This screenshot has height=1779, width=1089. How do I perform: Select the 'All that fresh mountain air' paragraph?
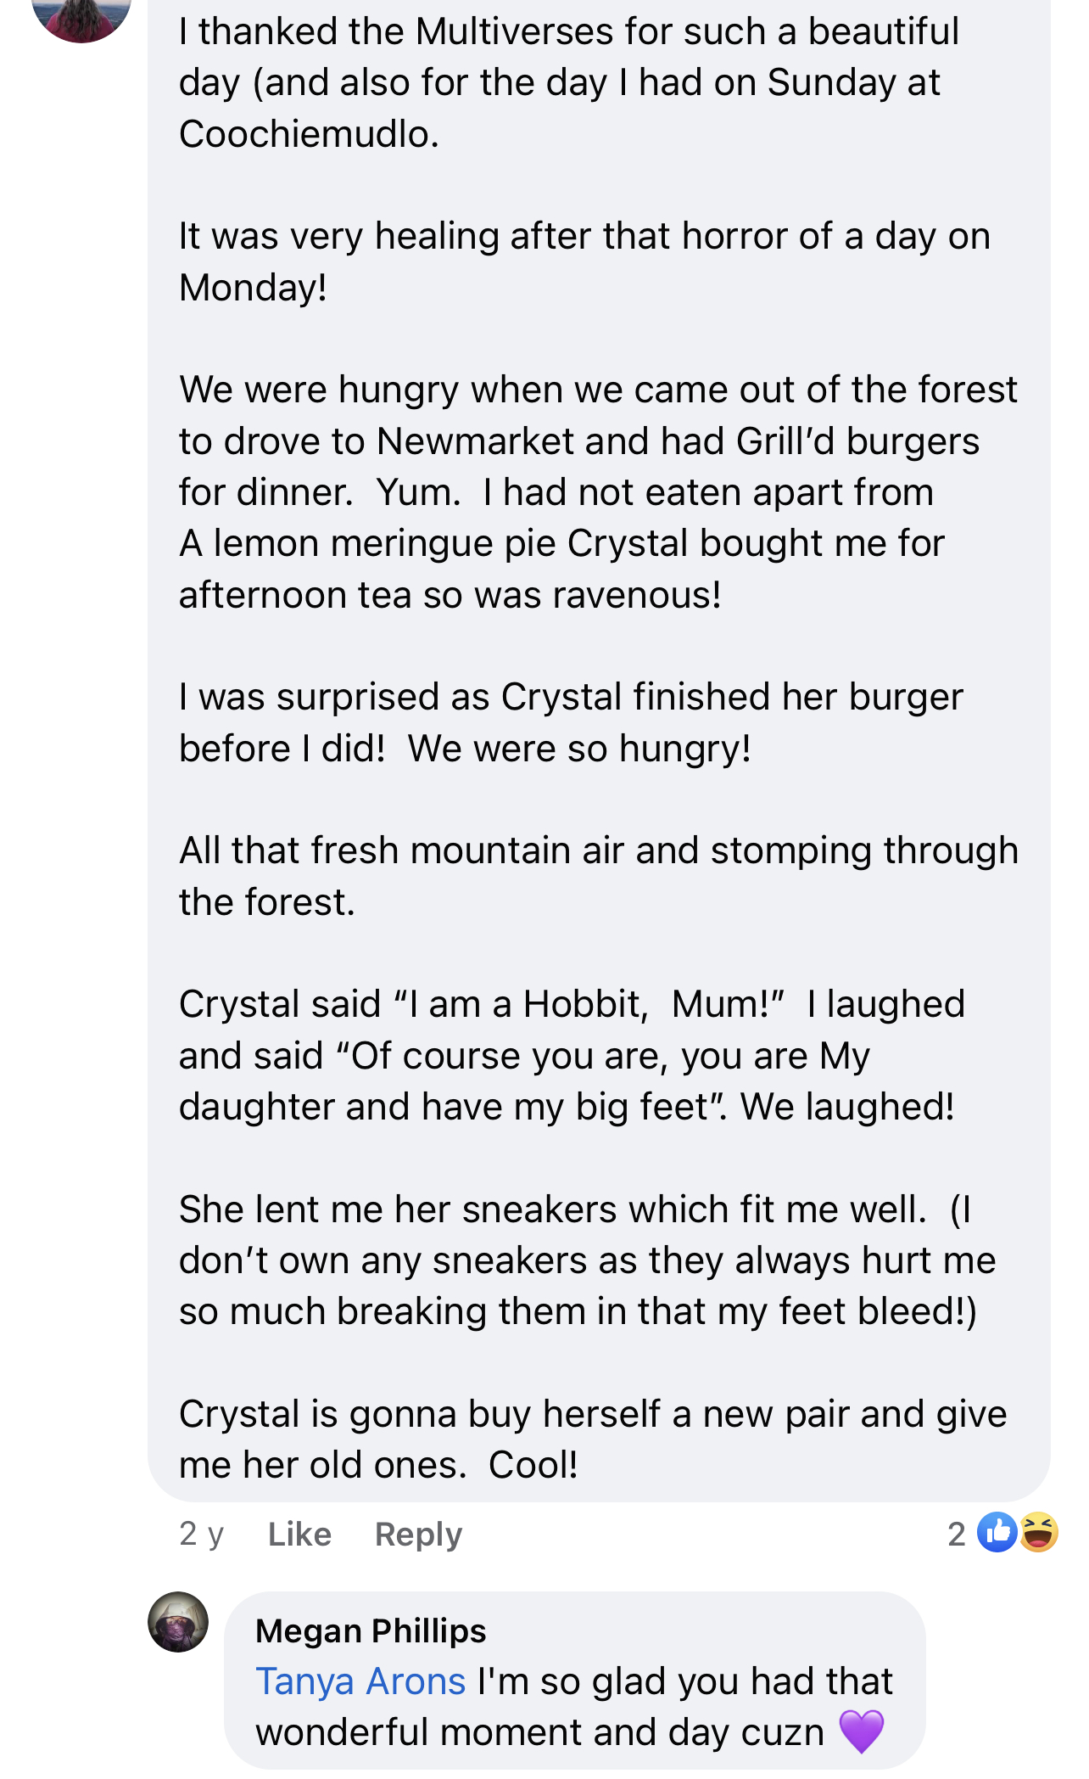click(598, 876)
